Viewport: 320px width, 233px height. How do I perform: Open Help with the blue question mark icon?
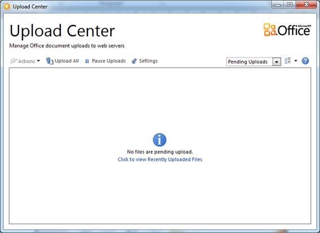pos(305,61)
